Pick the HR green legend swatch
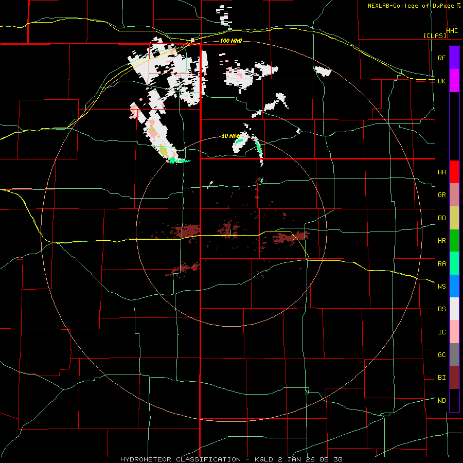 point(454,241)
